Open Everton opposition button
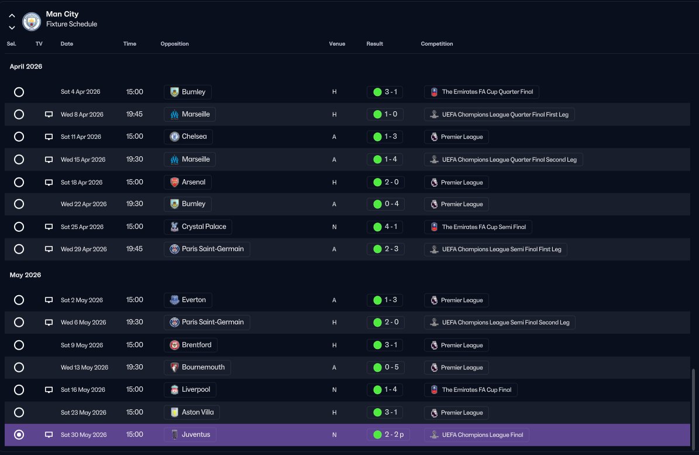The image size is (699, 455). click(x=188, y=300)
